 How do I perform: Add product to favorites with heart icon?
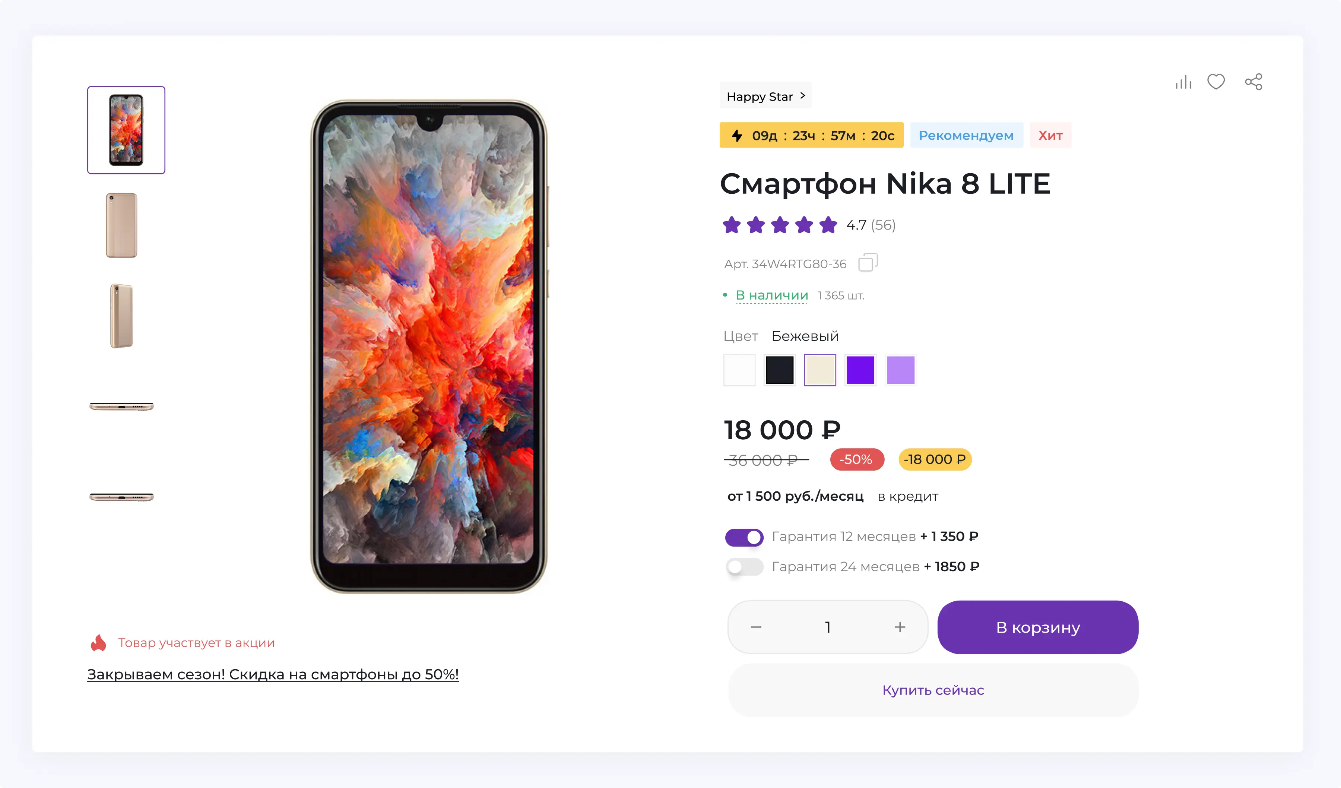(1216, 82)
